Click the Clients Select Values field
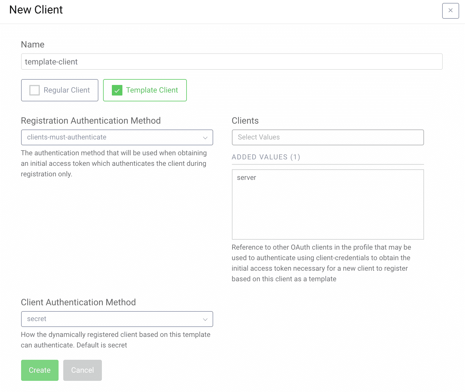465x392 pixels. [328, 137]
